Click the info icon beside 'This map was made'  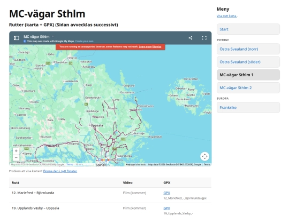[25, 41]
